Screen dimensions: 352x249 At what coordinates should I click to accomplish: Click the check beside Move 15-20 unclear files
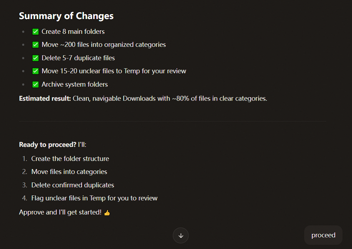(36, 71)
